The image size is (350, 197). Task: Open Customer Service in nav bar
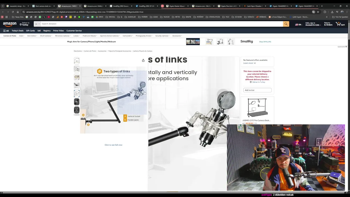click(x=74, y=31)
